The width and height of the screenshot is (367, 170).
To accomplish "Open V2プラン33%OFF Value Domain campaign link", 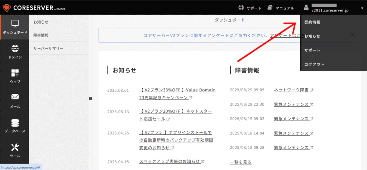I will 177,94.
